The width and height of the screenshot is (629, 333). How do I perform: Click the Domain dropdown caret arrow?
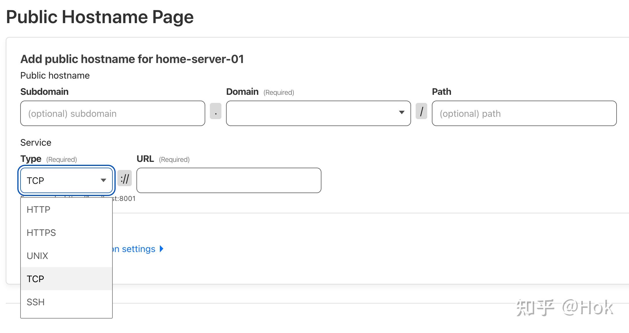pos(402,112)
